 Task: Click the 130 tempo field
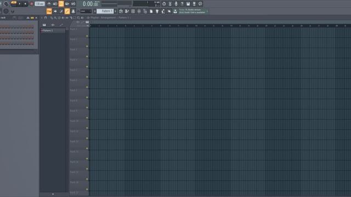(x=39, y=4)
